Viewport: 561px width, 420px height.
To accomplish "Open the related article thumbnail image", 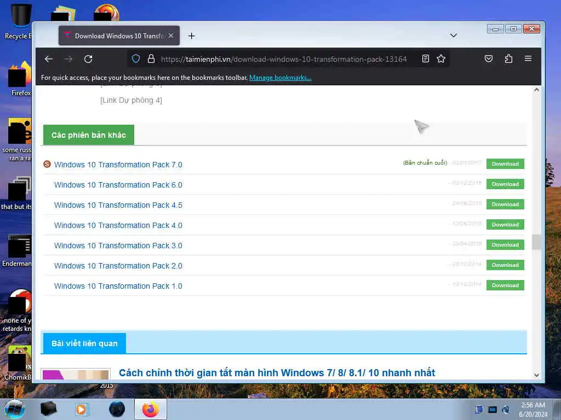I will tap(76, 374).
